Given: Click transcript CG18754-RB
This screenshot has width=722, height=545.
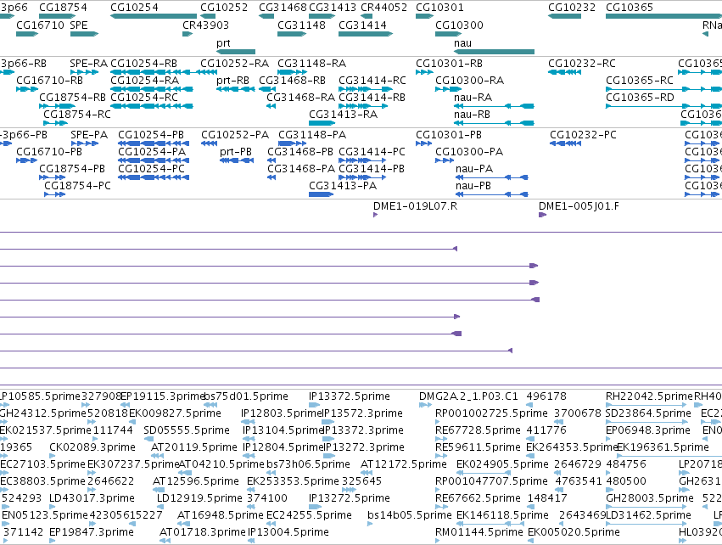Looking at the screenshot, I should (72, 98).
